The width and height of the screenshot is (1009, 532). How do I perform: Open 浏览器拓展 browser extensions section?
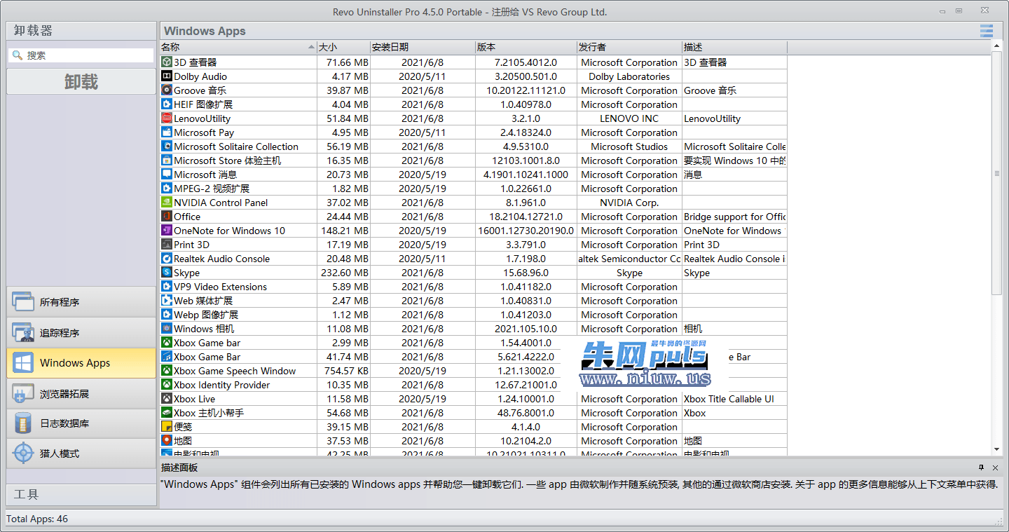pyautogui.click(x=81, y=394)
